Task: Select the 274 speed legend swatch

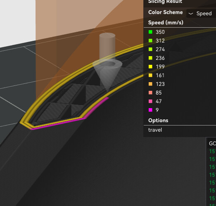Action: pos(150,49)
